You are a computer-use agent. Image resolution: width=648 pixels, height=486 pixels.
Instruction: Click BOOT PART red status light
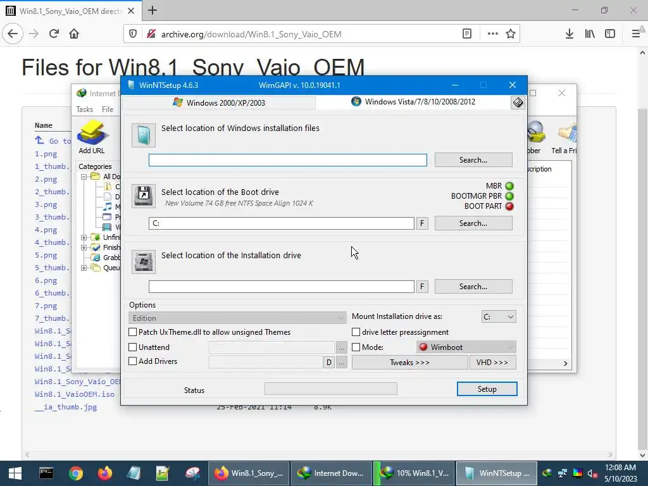coord(509,206)
